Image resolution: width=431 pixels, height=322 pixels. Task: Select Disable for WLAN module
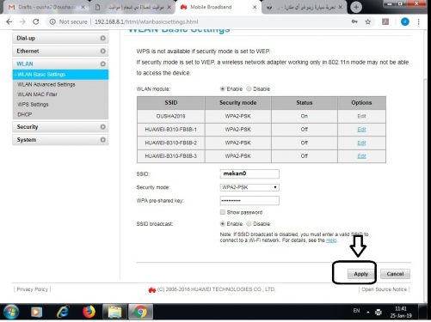coord(249,88)
